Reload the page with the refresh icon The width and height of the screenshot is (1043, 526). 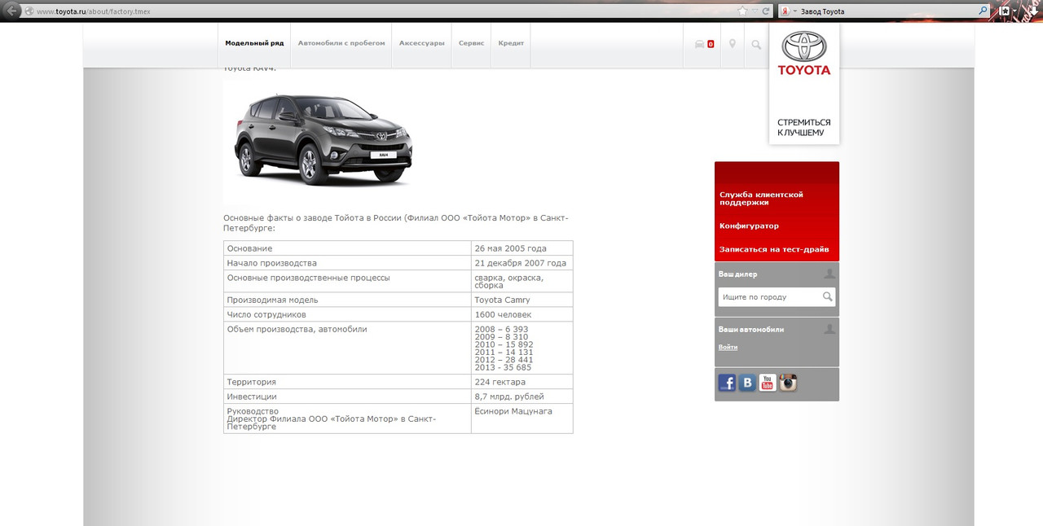tap(766, 11)
